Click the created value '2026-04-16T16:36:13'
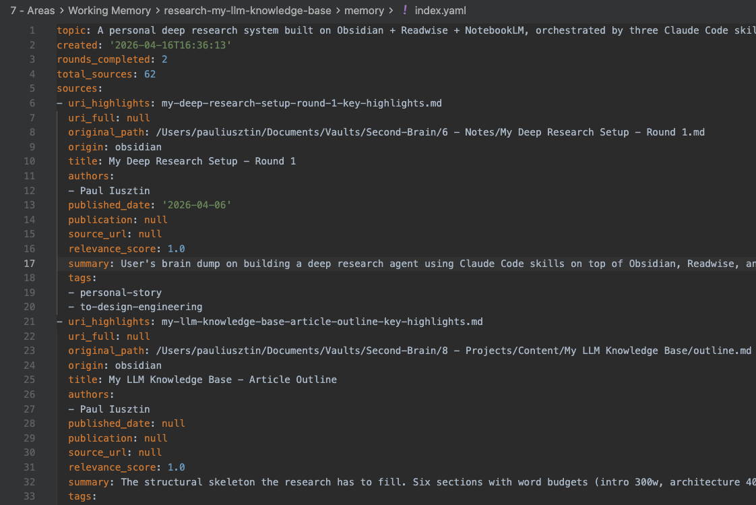 pyautogui.click(x=170, y=45)
